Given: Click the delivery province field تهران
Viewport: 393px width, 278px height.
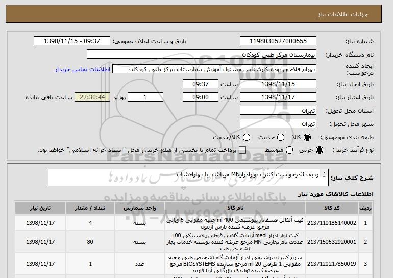Looking at the screenshot, I should pyautogui.click(x=278, y=111).
